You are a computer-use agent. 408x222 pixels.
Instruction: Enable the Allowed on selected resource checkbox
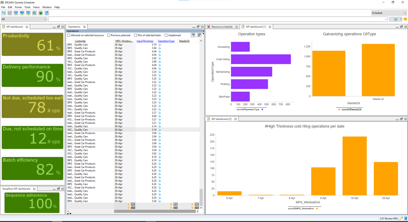69,35
